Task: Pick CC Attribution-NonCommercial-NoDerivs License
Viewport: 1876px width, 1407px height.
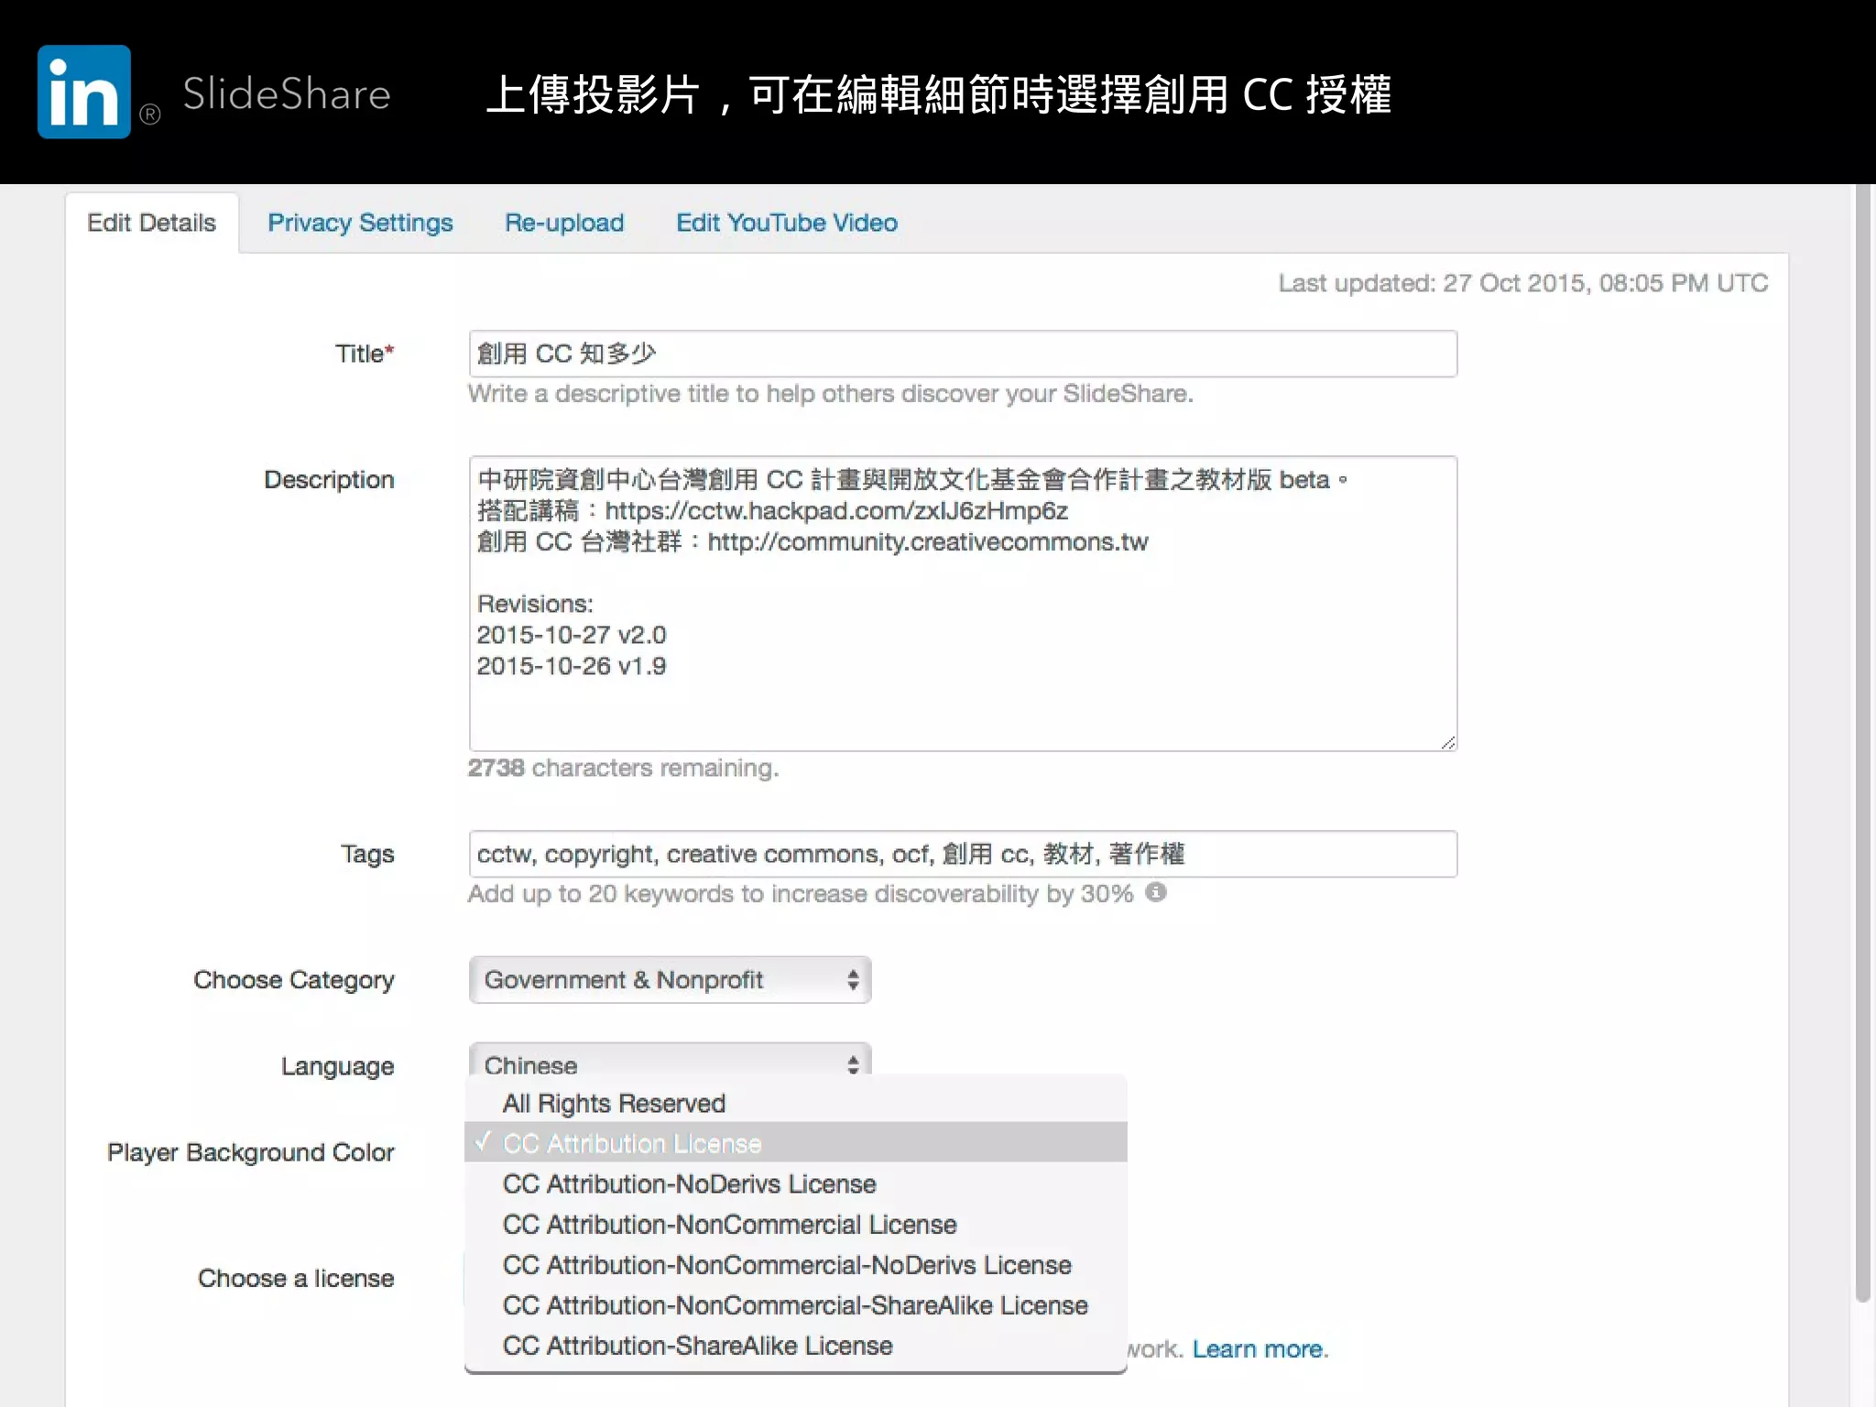Action: tap(796, 1265)
